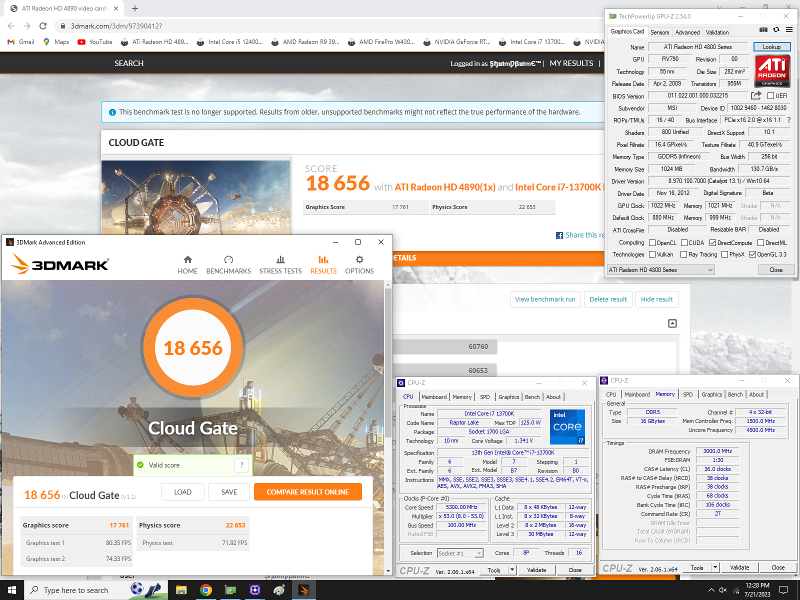Switch to the Validation tab in GPU-Z
This screenshot has height=600, width=800.
click(717, 32)
